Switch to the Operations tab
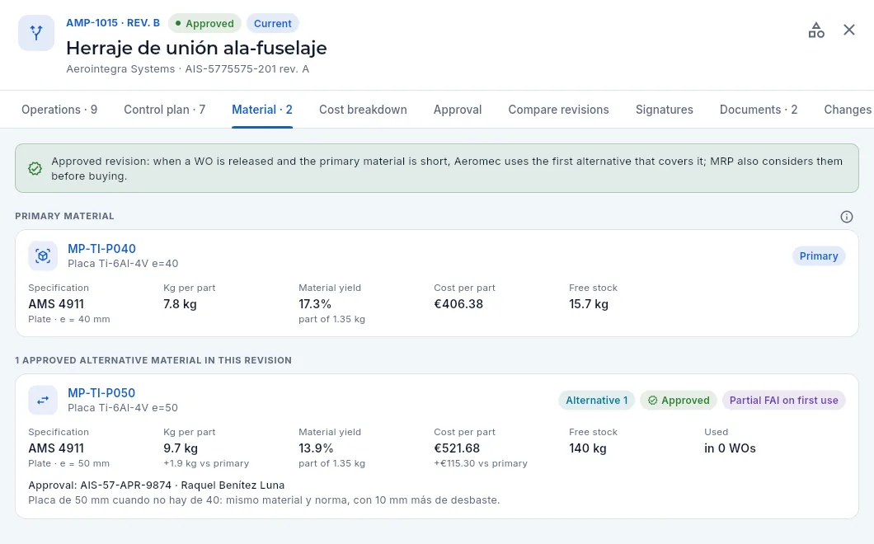 [x=59, y=110]
